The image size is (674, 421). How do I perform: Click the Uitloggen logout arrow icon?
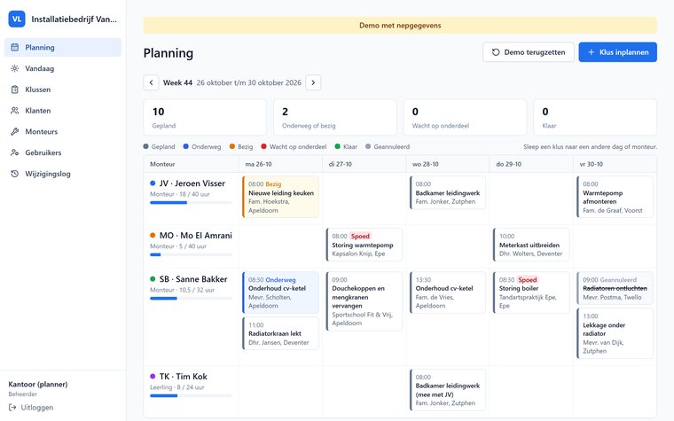pyautogui.click(x=12, y=407)
